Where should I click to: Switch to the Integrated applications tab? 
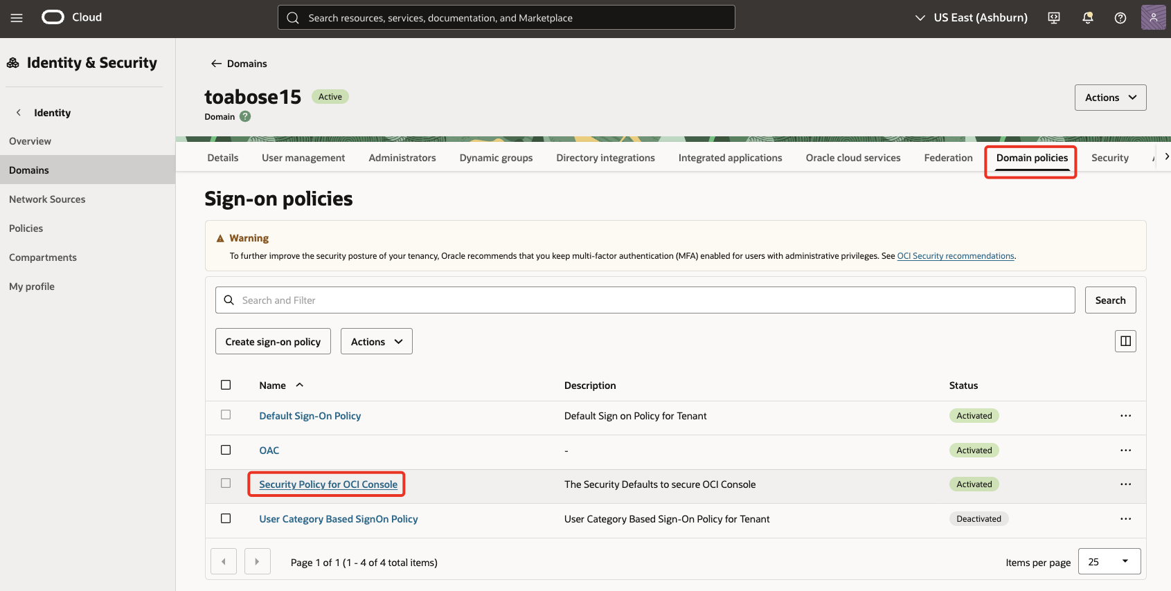tap(730, 158)
